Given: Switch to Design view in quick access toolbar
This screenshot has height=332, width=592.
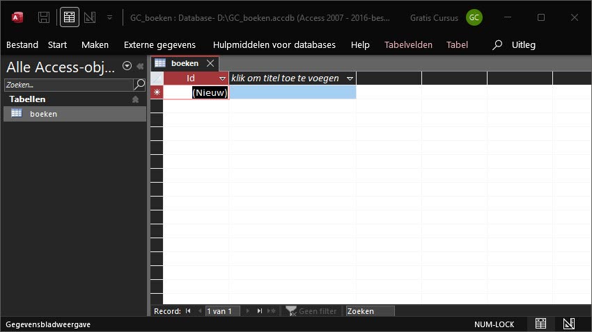Looking at the screenshot, I should 90,17.
